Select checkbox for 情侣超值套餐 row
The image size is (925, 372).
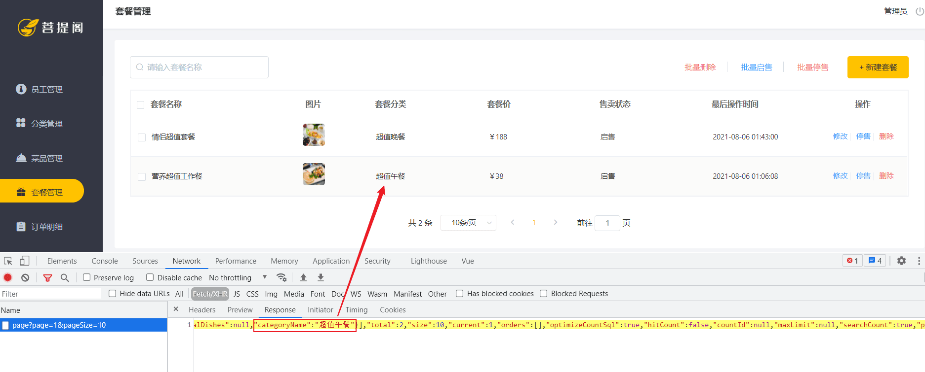[x=142, y=137]
